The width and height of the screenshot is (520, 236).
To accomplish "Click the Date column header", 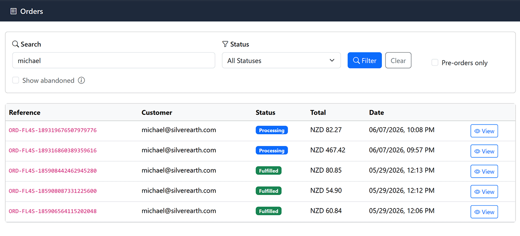I will click(x=377, y=112).
